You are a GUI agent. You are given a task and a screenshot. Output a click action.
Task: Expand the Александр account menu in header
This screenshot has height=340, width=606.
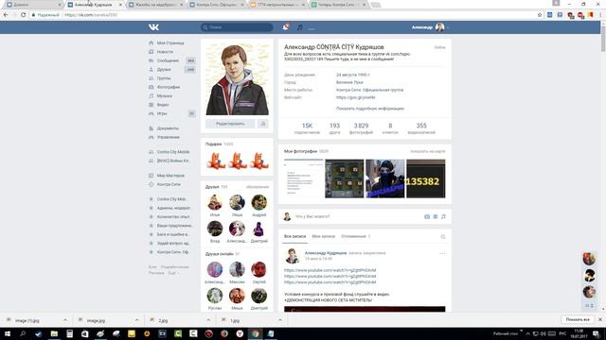point(430,27)
